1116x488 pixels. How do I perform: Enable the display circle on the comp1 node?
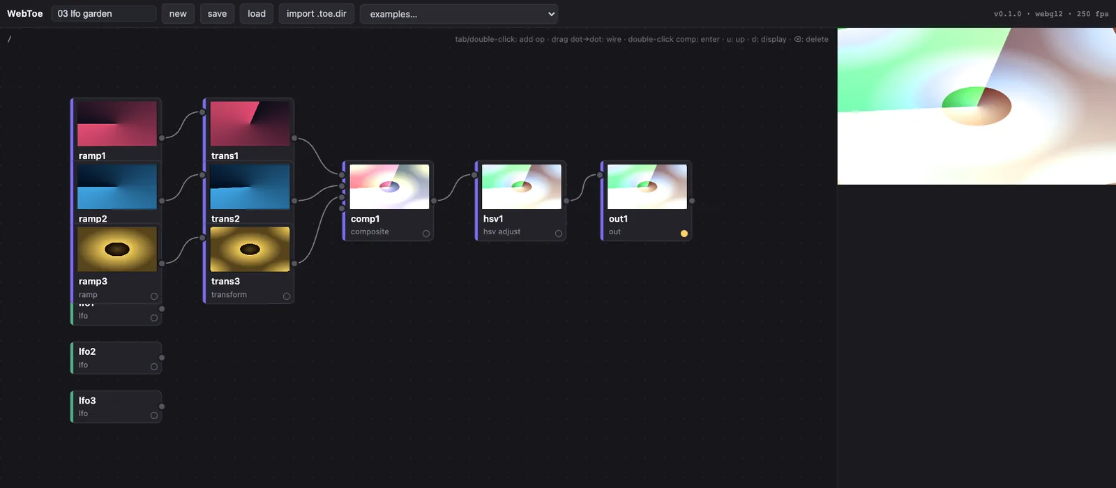click(426, 234)
